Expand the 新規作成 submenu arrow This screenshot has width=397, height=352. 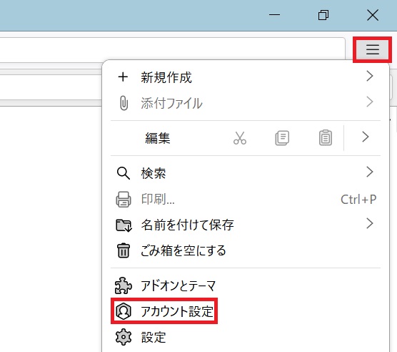click(x=370, y=76)
